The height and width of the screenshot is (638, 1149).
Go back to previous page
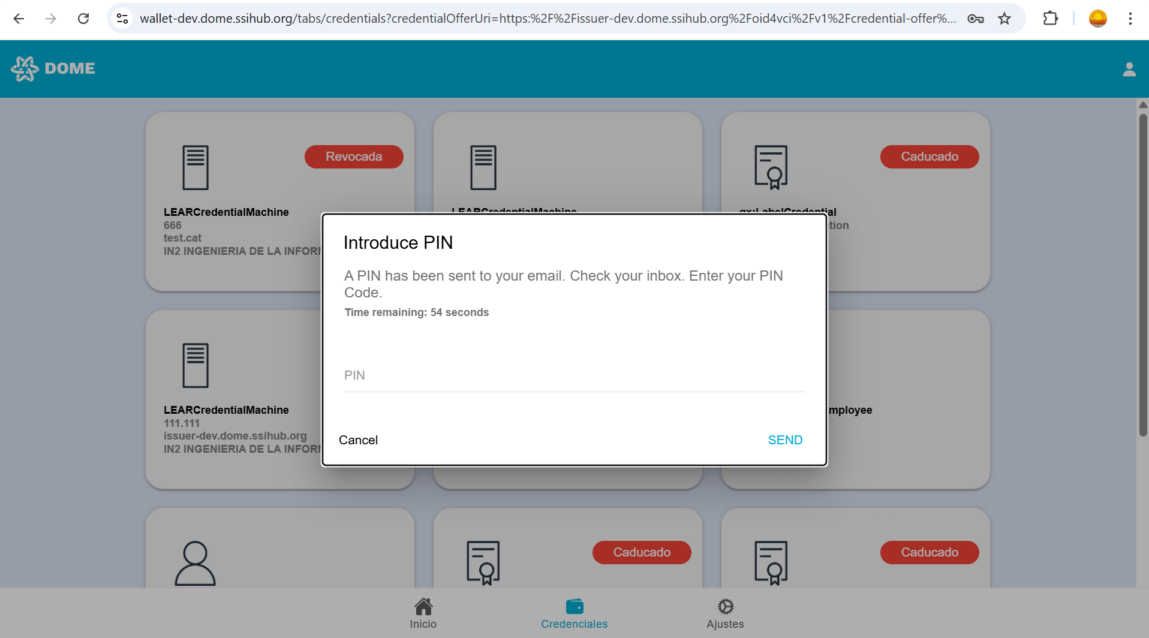(x=19, y=19)
